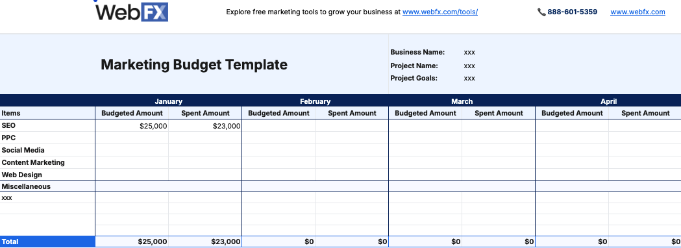Select the Content Marketing row label
Viewport: 681px width, 248px height.
[33, 162]
